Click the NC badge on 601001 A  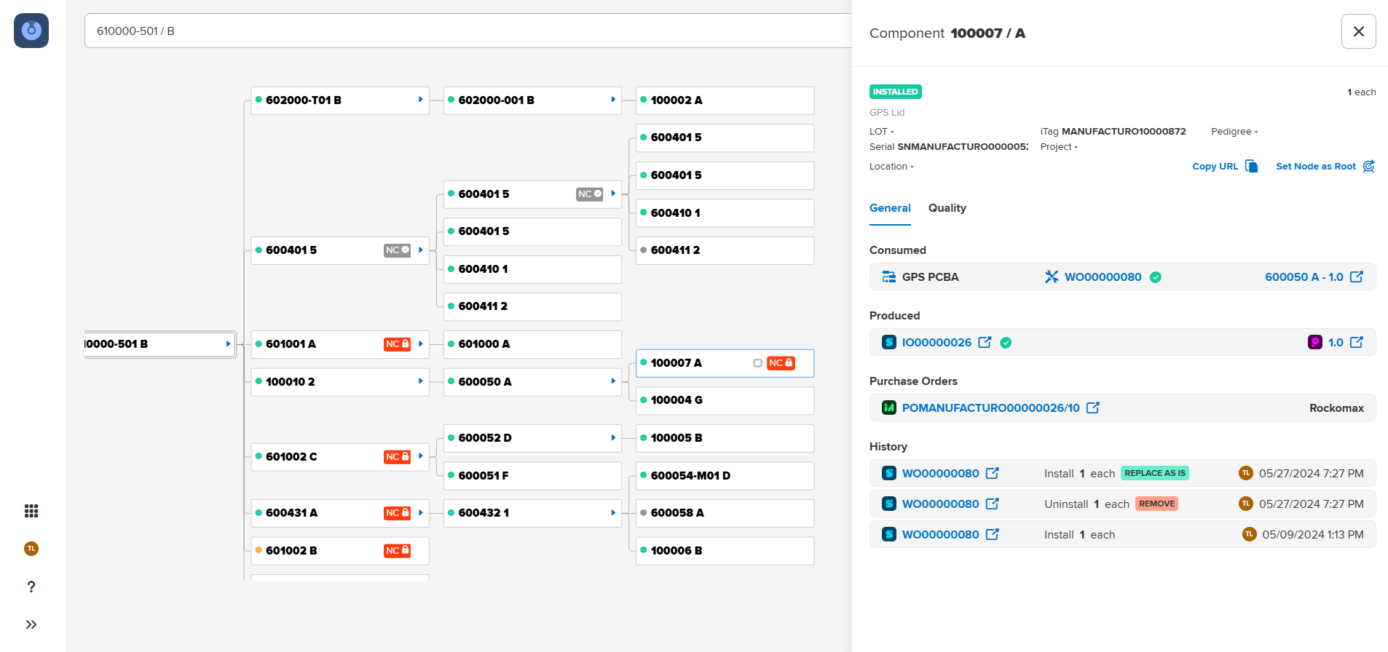coord(397,344)
